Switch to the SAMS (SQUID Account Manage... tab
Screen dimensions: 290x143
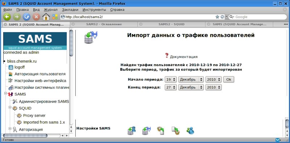coord(239,24)
